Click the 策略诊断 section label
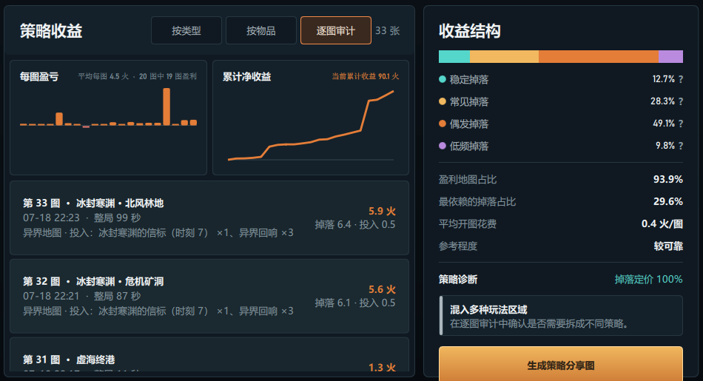 point(458,279)
